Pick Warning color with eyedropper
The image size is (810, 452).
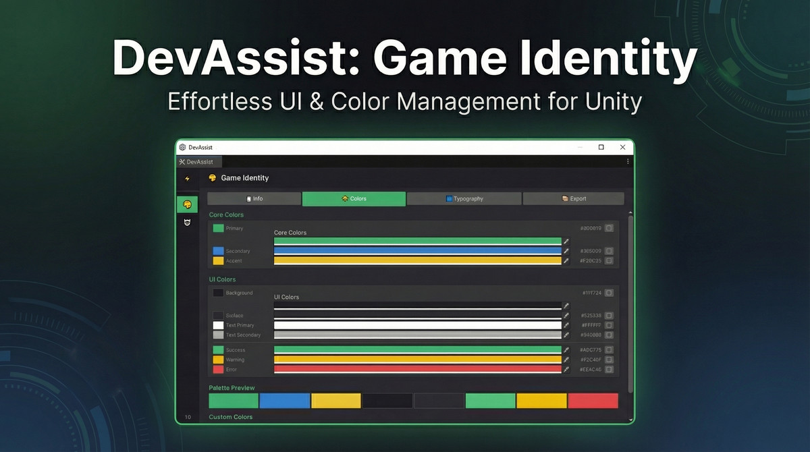566,360
